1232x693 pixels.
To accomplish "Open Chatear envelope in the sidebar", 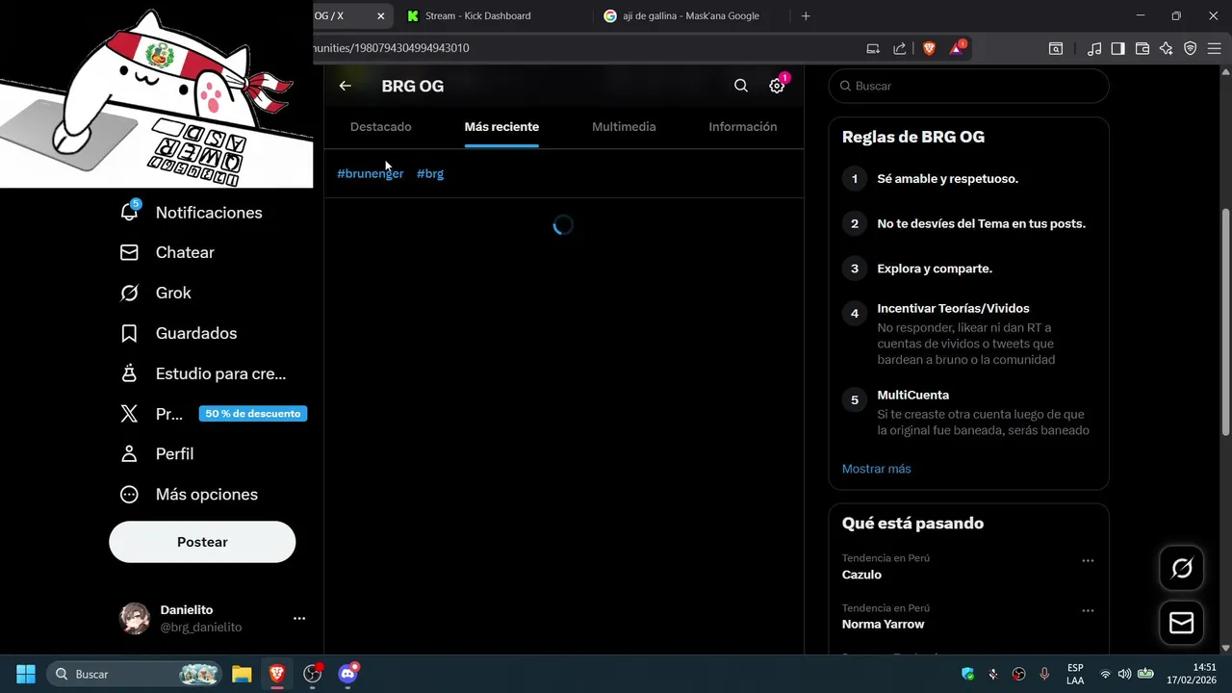I will point(129,252).
